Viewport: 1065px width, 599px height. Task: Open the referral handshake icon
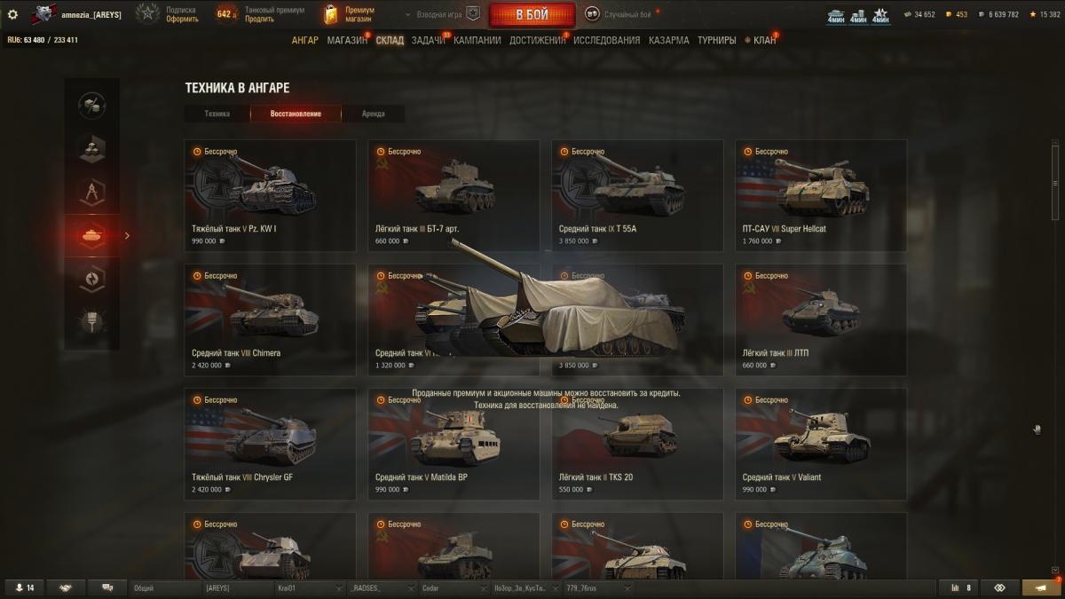66,587
